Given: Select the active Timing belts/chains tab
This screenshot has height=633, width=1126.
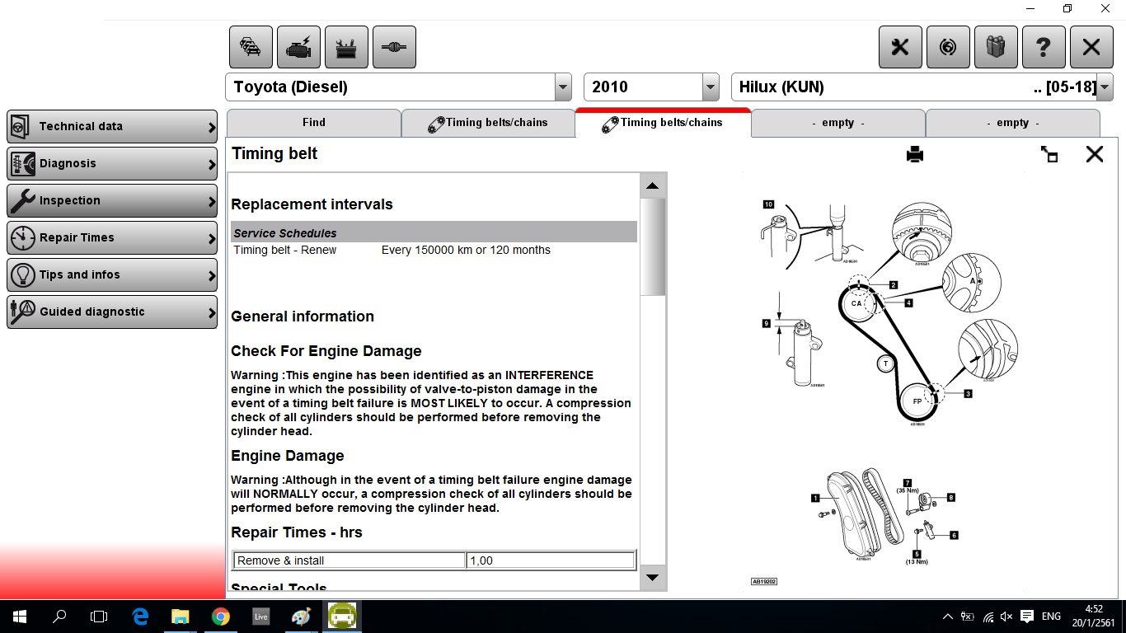Looking at the screenshot, I should tap(663, 123).
